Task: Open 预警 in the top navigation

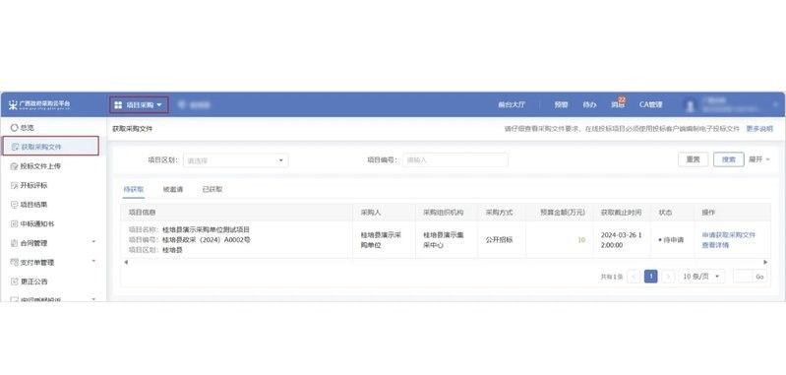Action: tap(561, 104)
